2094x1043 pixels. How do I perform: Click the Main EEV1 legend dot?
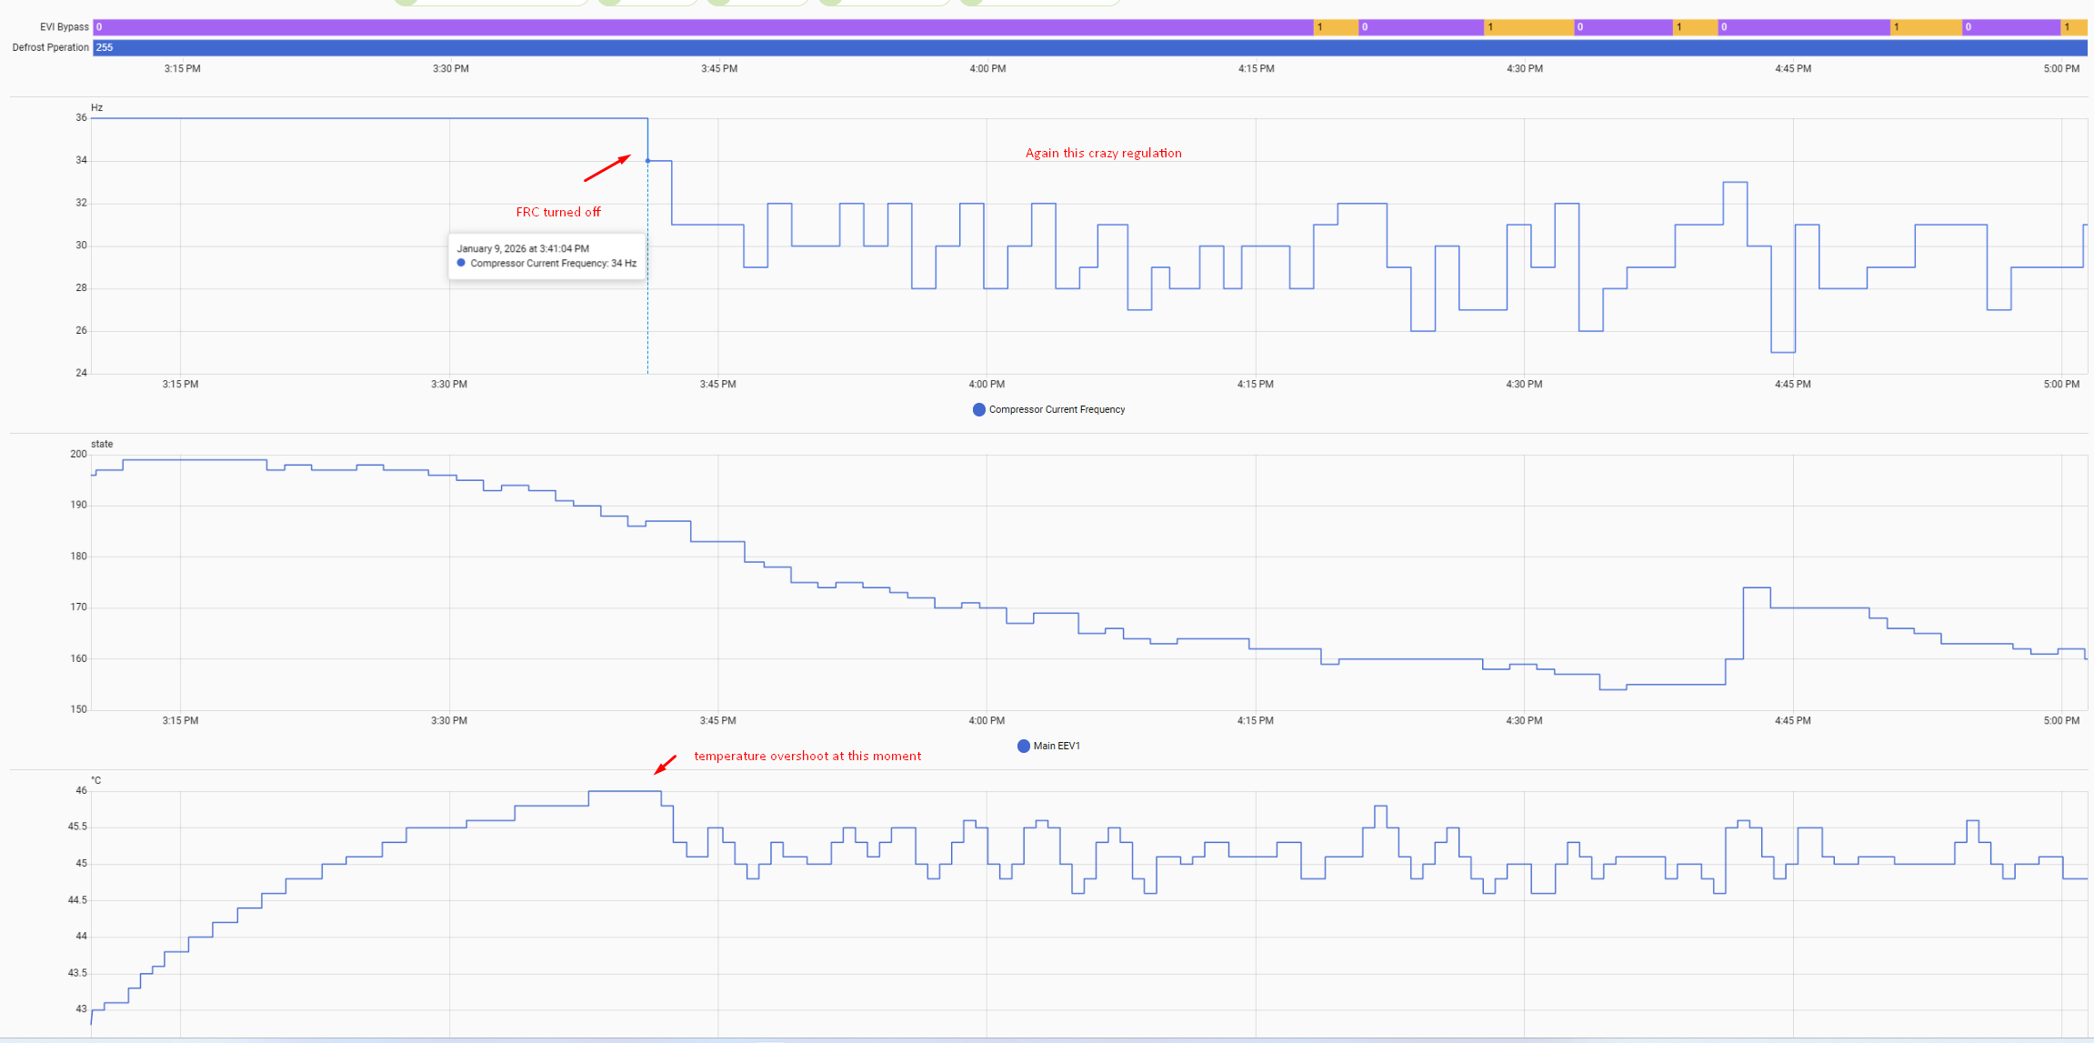(1023, 747)
